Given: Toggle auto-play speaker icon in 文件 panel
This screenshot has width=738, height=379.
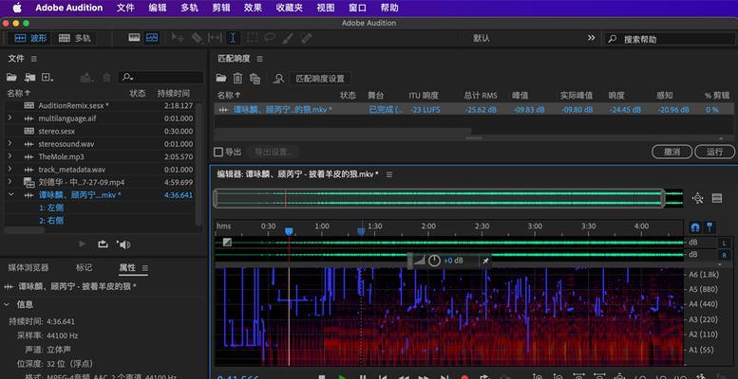Looking at the screenshot, I should (x=123, y=244).
